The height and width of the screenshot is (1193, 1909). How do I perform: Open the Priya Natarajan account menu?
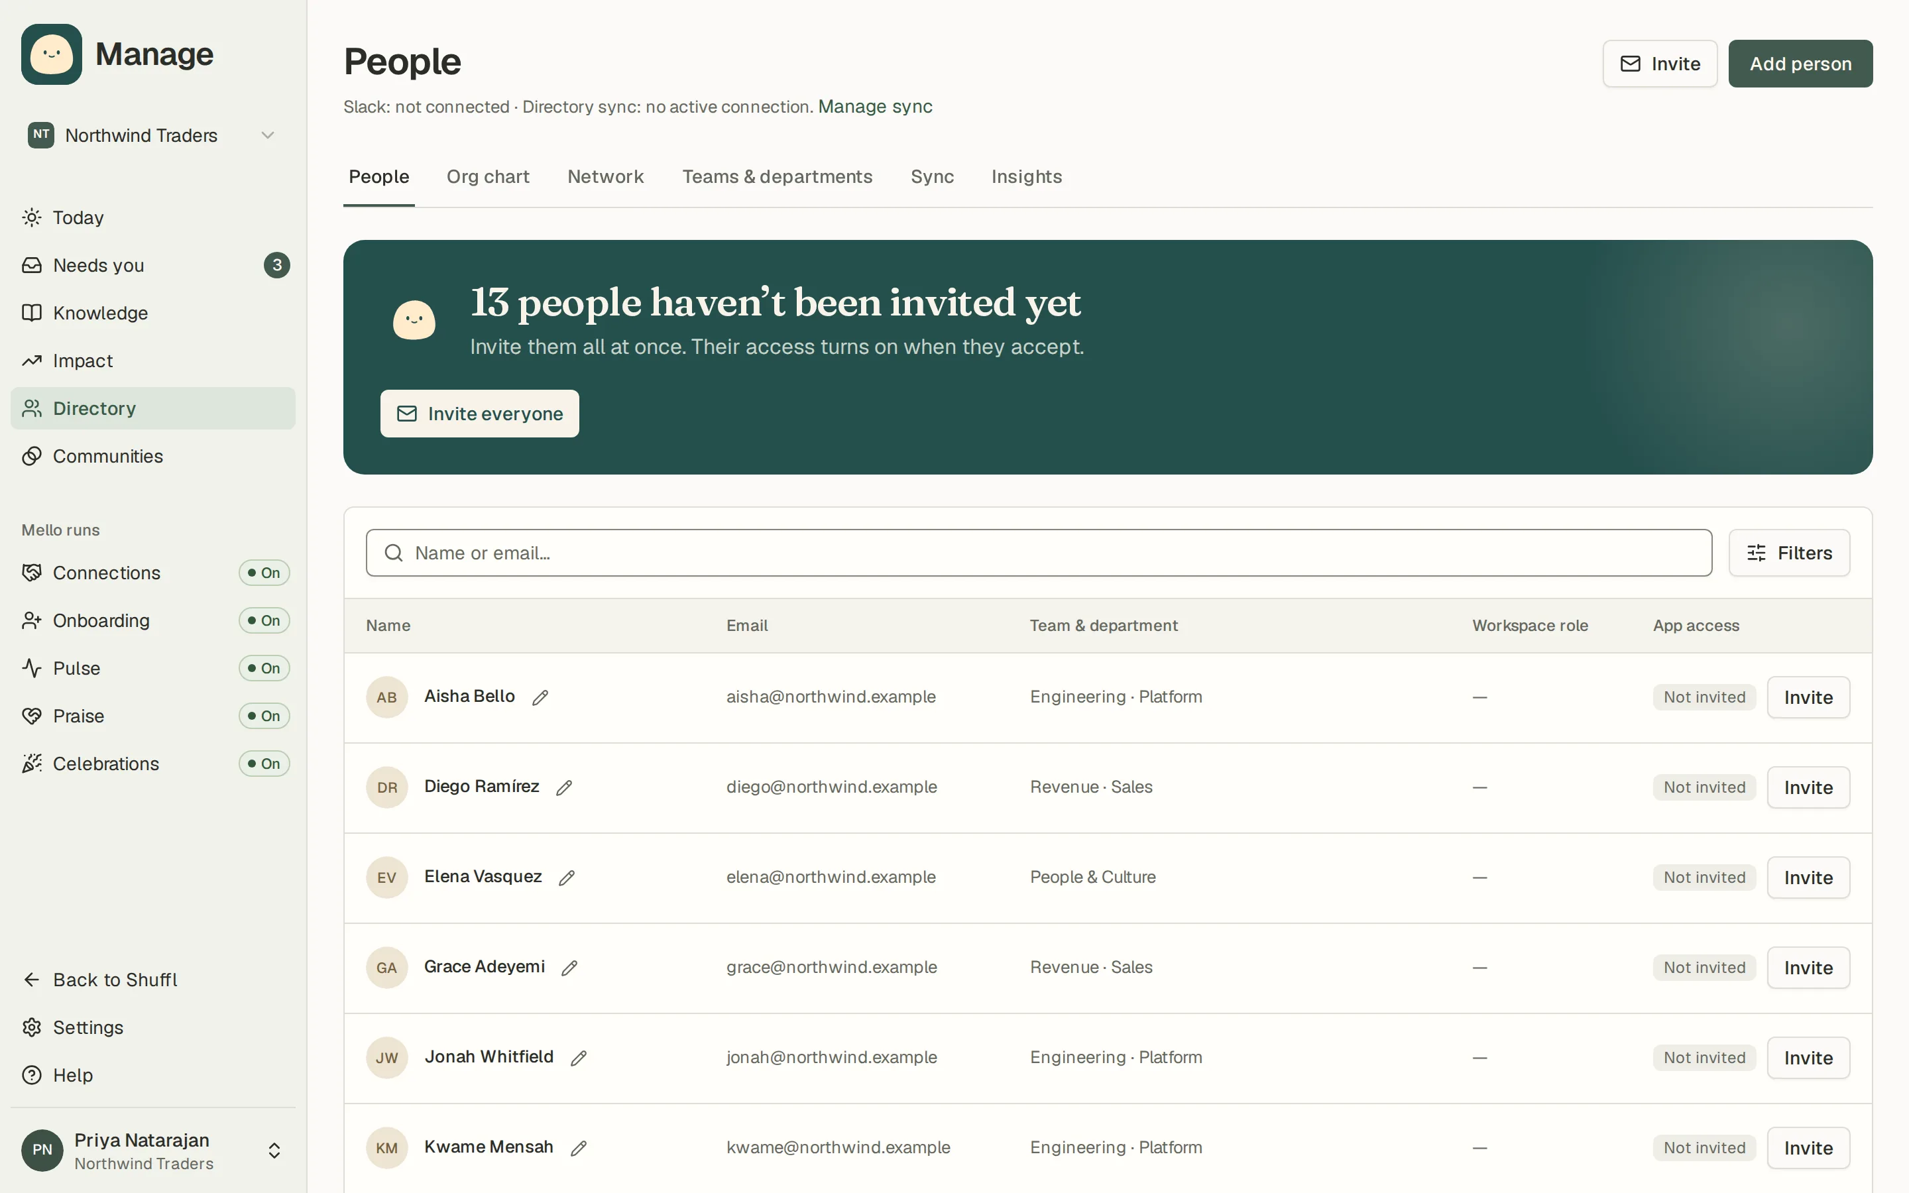click(153, 1151)
